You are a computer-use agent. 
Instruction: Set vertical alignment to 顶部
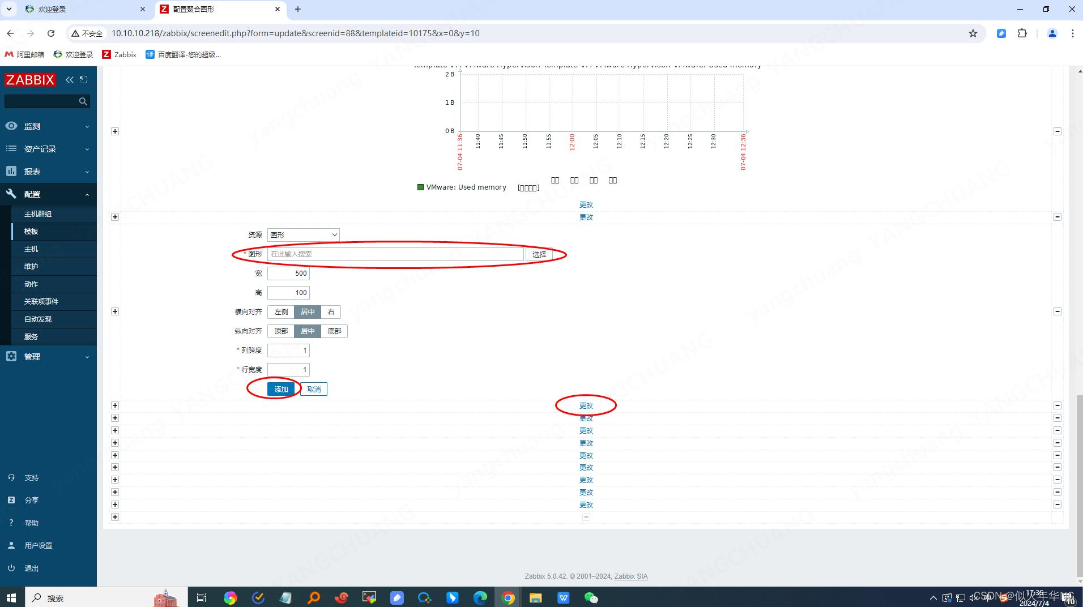[281, 331]
